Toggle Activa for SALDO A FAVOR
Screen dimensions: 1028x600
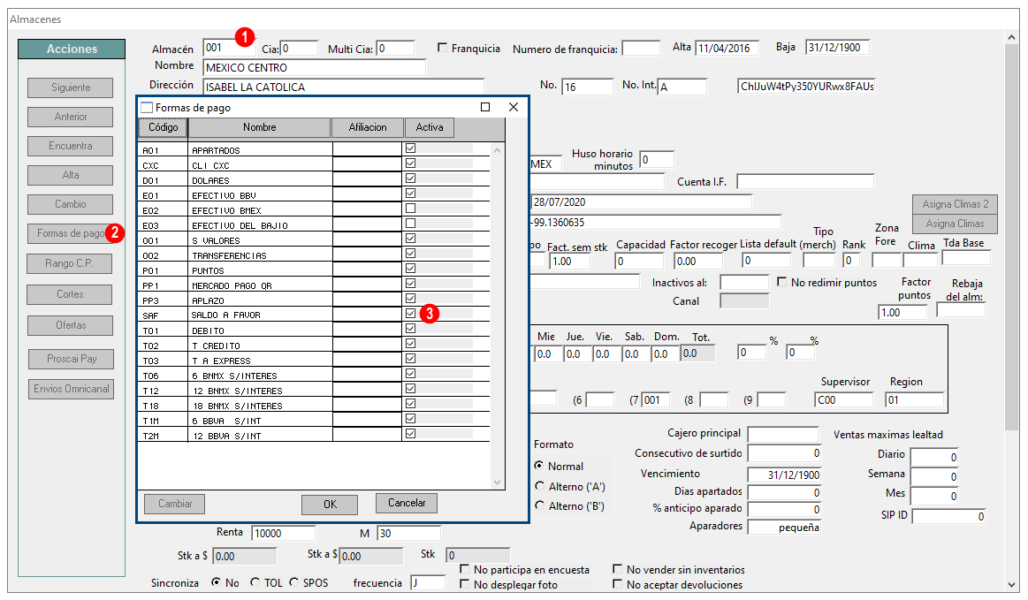pos(410,314)
